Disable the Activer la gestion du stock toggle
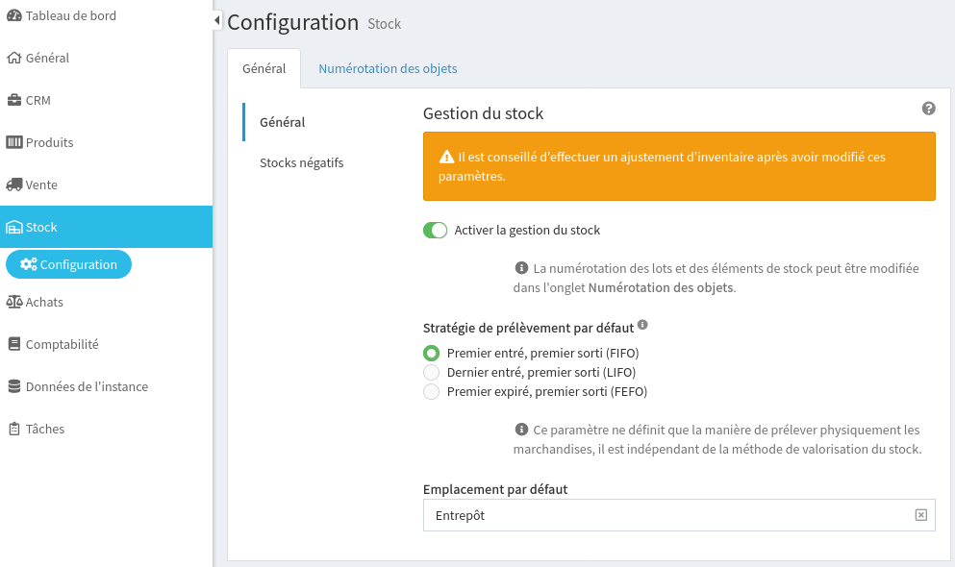The height and width of the screenshot is (567, 955). click(436, 231)
